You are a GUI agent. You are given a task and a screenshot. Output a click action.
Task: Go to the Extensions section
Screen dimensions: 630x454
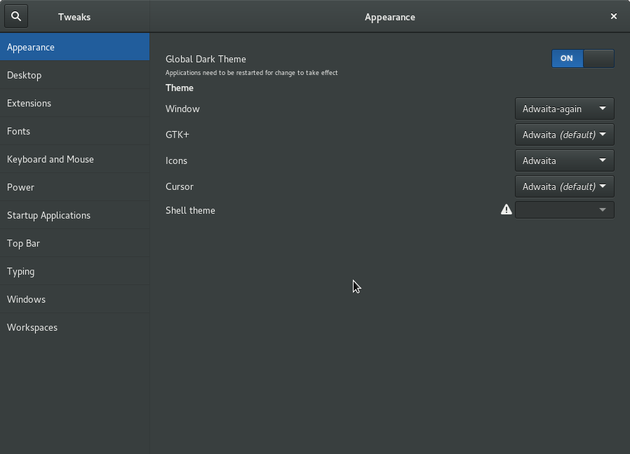click(74, 103)
